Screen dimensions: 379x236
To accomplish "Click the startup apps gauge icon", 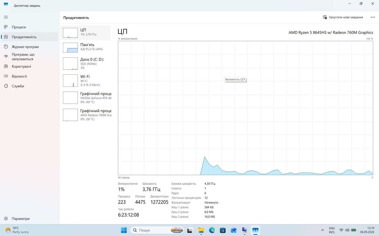I will point(6,57).
